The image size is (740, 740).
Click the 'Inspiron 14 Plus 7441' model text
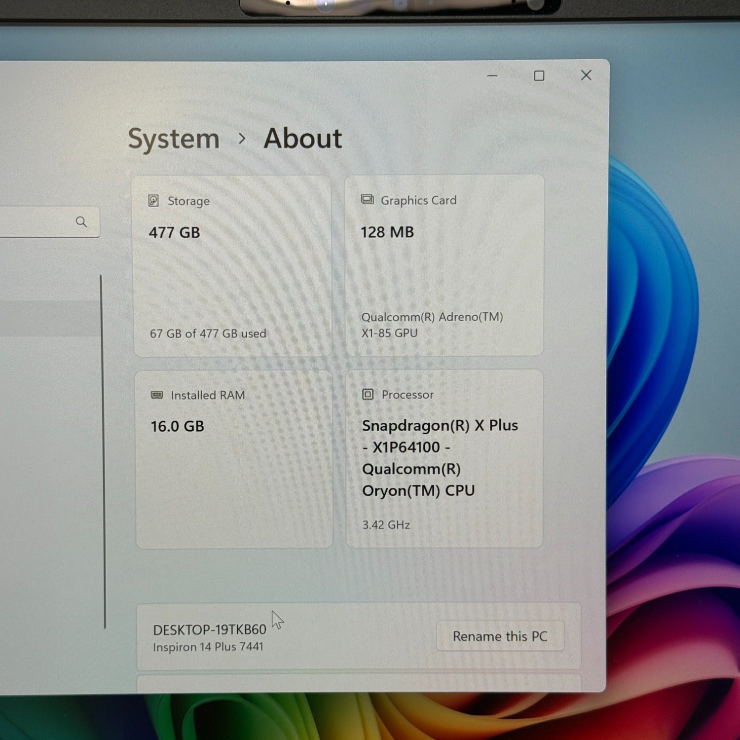[x=208, y=647]
